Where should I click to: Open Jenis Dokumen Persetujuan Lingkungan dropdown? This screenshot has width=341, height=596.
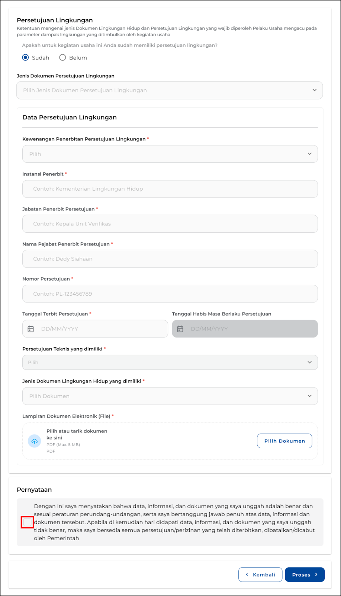pyautogui.click(x=169, y=91)
